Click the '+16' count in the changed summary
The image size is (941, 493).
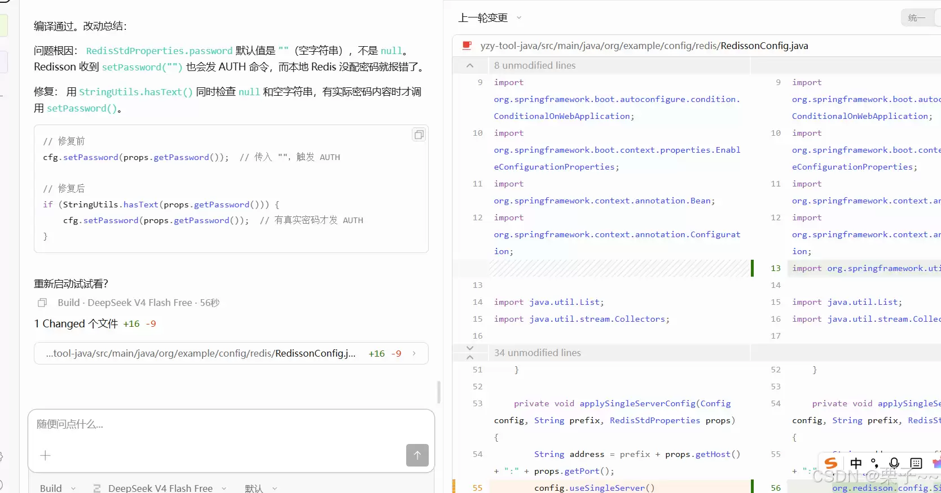[131, 324]
